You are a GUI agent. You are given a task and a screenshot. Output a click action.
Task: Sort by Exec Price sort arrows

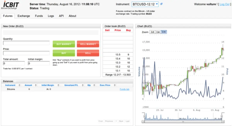point(114,85)
